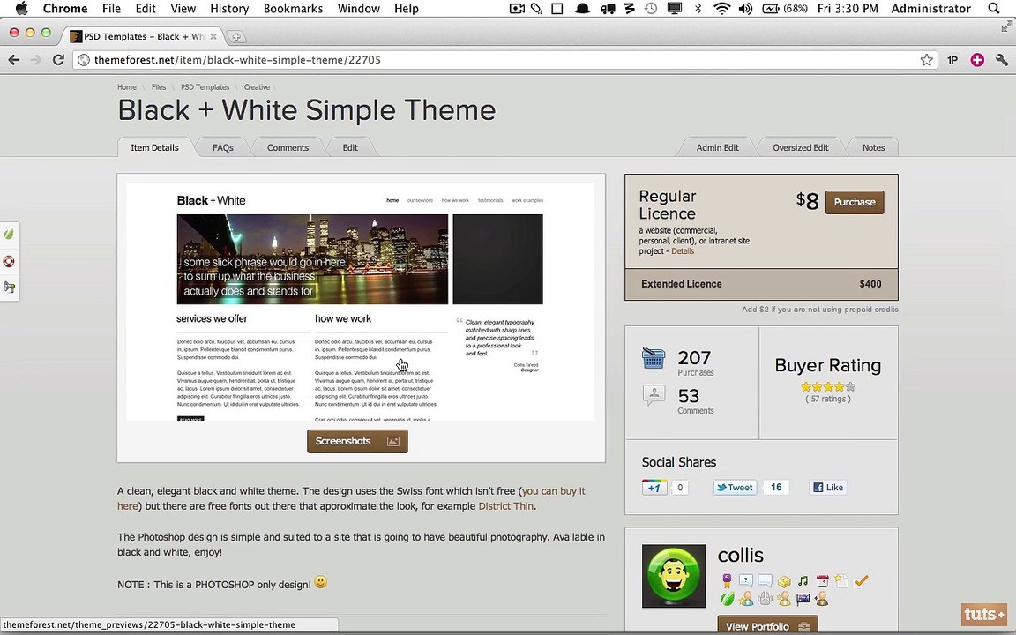Viewport: 1016px width, 635px height.
Task: Click the Google +1 button
Action: 654,487
